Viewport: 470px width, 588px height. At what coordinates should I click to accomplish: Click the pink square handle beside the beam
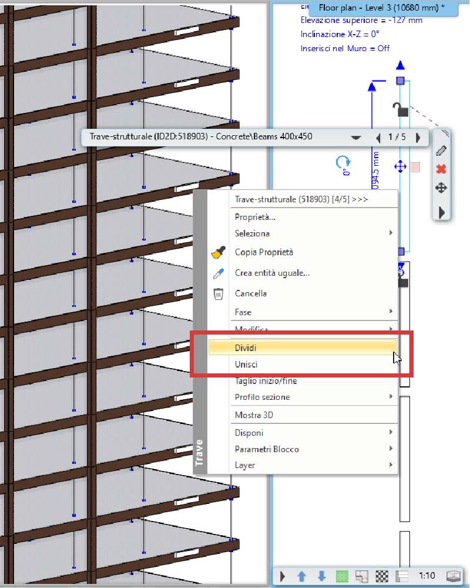tap(415, 167)
